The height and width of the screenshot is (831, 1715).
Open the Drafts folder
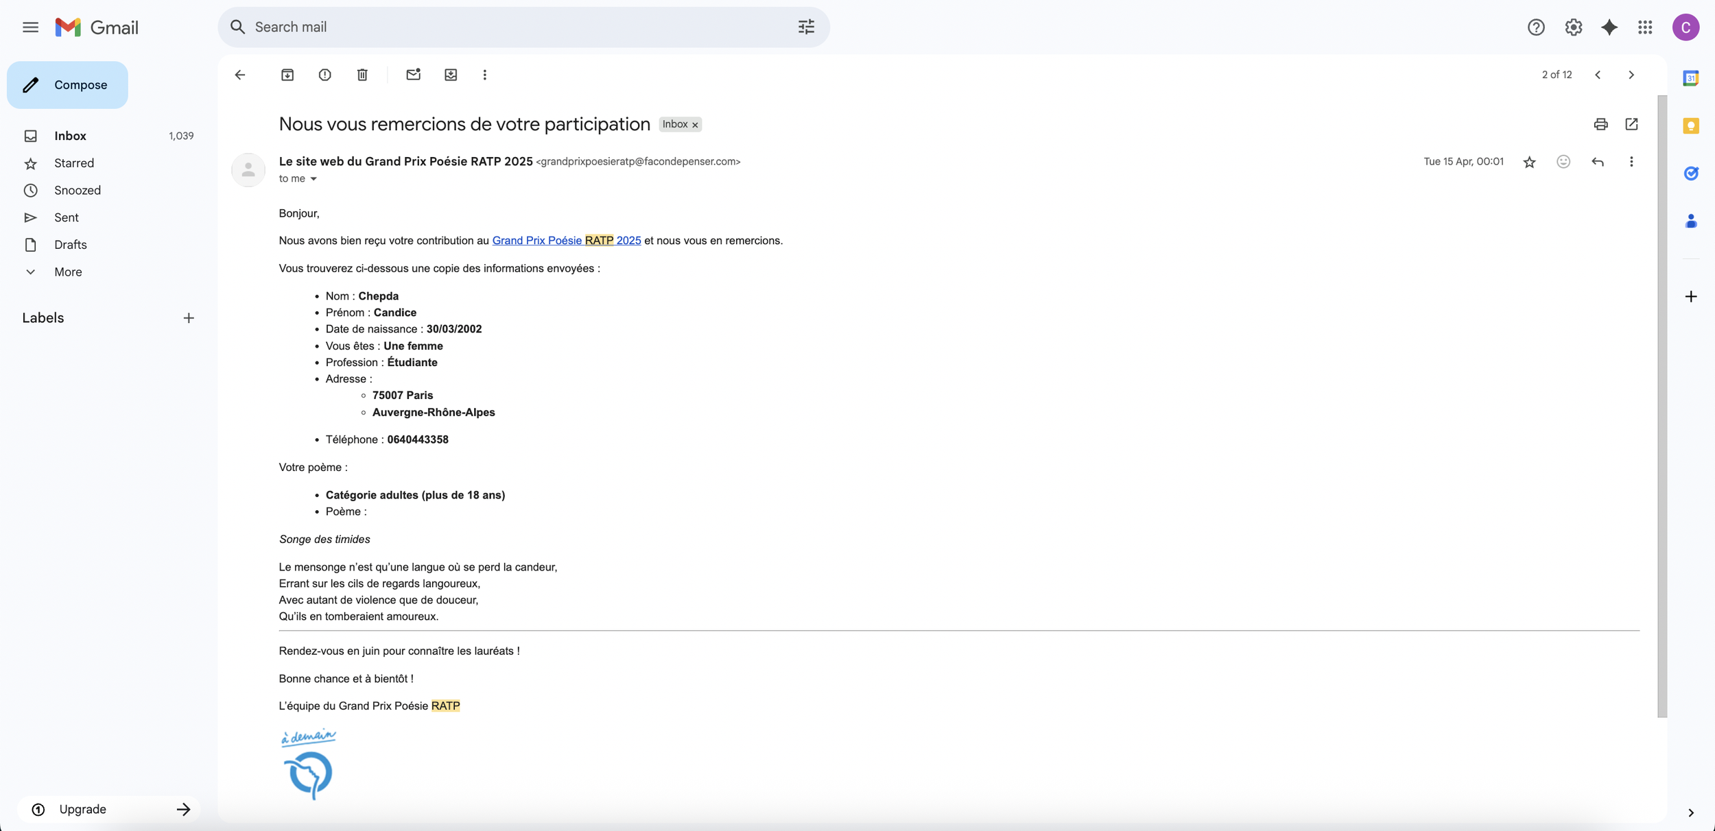click(70, 245)
